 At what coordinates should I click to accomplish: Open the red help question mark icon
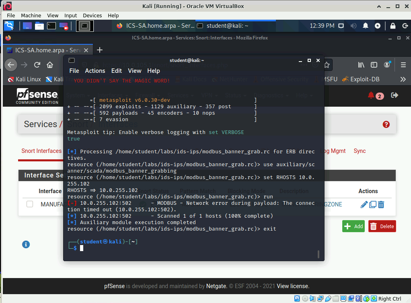[x=386, y=124]
